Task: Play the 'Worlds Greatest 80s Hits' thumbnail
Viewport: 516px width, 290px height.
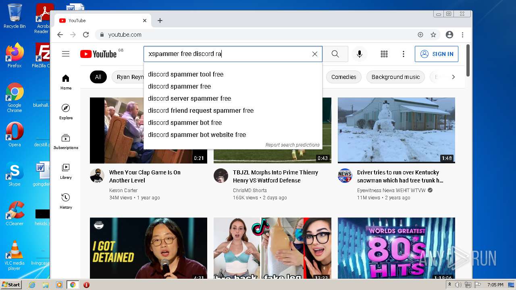Action: [396, 248]
